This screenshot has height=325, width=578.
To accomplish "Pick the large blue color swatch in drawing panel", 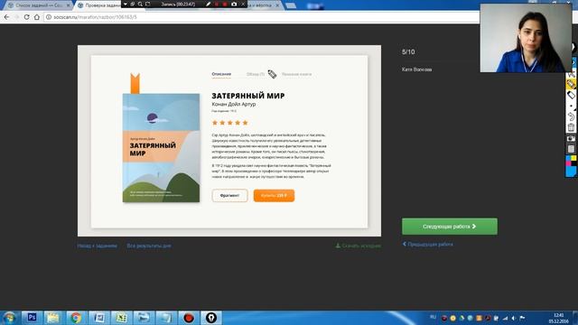I will click(571, 172).
